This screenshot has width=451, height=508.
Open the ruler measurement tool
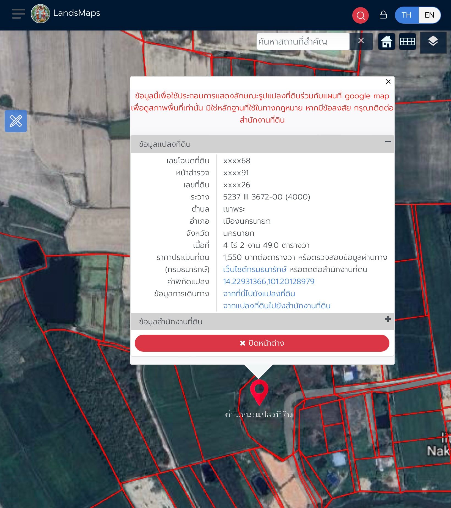(x=16, y=121)
